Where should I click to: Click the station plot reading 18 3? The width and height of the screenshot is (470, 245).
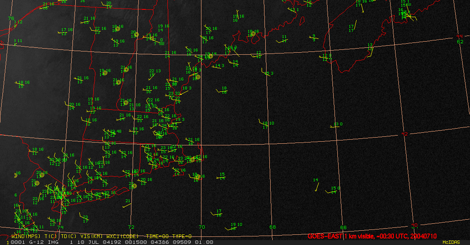(x=186, y=89)
